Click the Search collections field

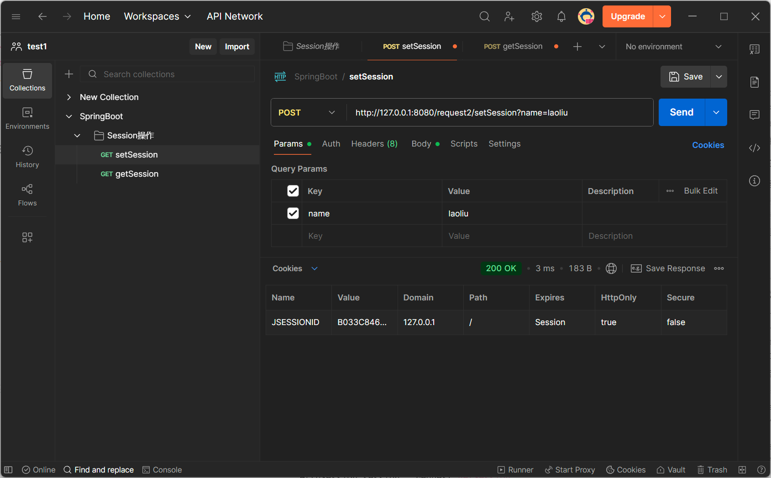(168, 74)
